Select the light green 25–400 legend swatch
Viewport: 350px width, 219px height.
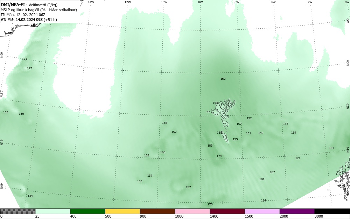pyautogui.click(x=53, y=211)
